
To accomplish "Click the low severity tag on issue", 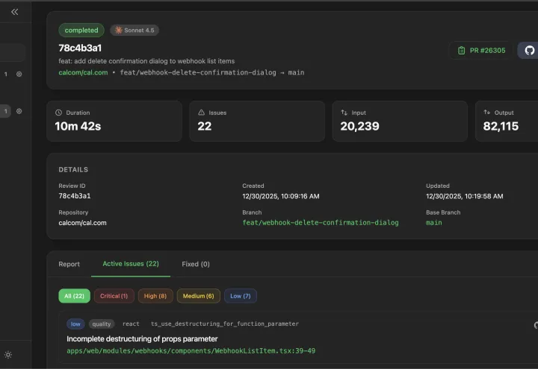I will [x=75, y=324].
